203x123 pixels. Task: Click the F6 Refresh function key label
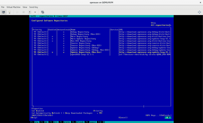[77, 122]
